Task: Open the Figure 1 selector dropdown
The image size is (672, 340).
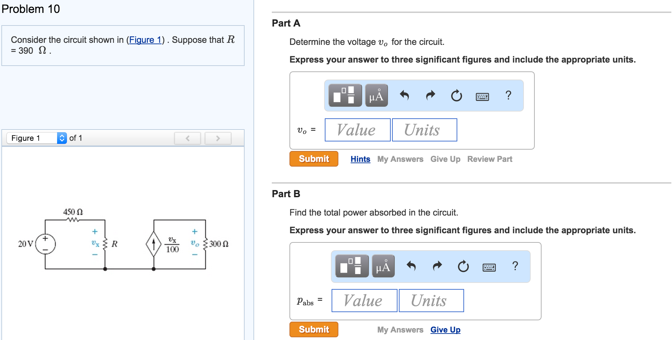Action: click(x=37, y=138)
